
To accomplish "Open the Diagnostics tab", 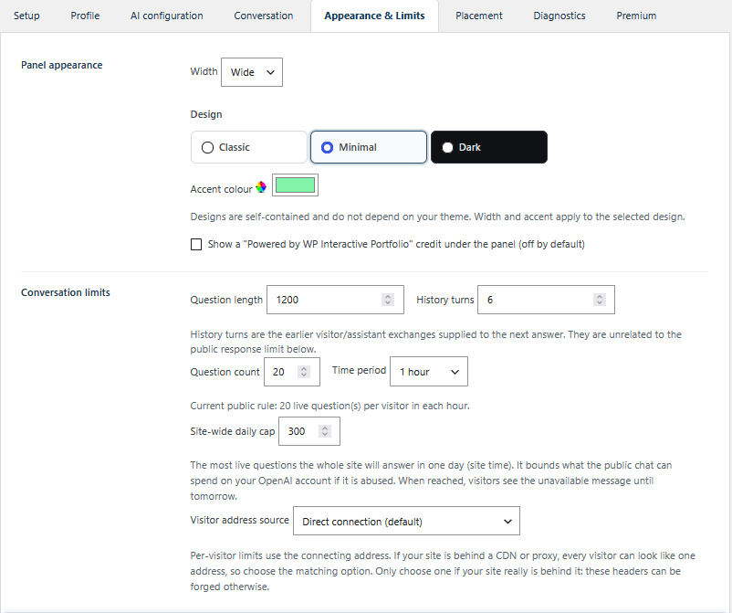I will pos(559,16).
